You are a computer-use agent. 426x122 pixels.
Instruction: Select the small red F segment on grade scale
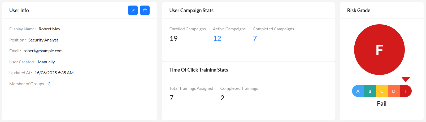click(406, 91)
